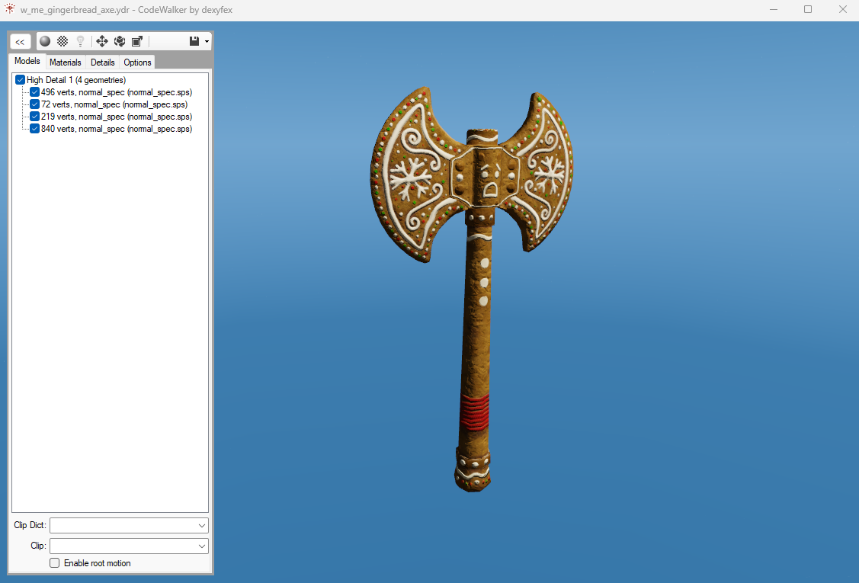Image resolution: width=859 pixels, height=583 pixels.
Task: Open the Clip selection dropdown
Action: coord(203,546)
